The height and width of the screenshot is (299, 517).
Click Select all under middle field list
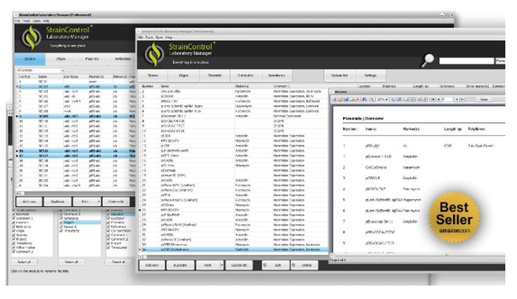pyautogui.click(x=71, y=262)
